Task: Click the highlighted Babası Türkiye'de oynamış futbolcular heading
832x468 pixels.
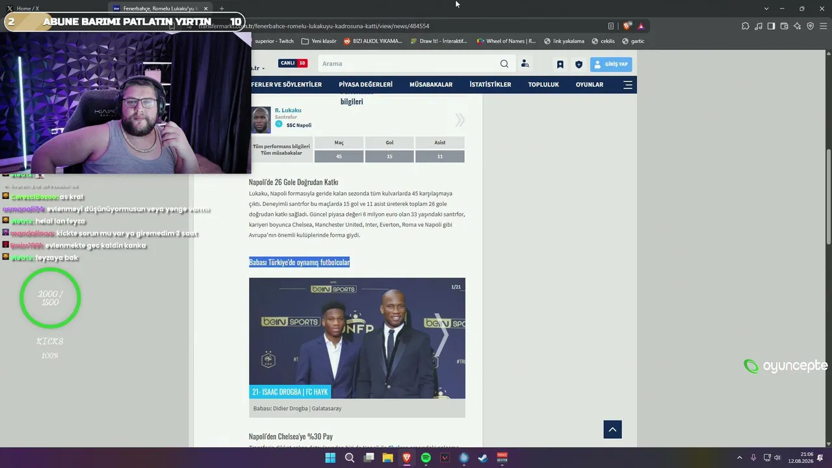Action: point(299,262)
